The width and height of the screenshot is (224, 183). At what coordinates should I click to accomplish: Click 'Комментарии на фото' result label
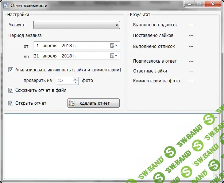(x=157, y=81)
